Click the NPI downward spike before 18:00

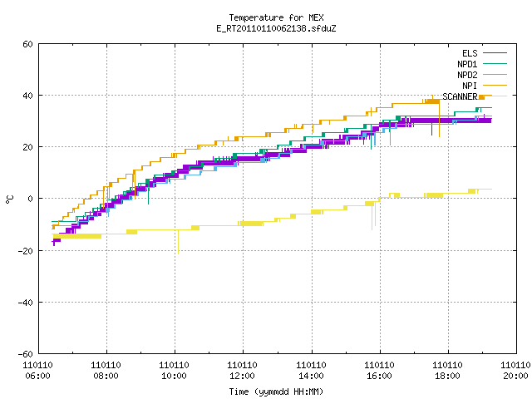(440, 119)
